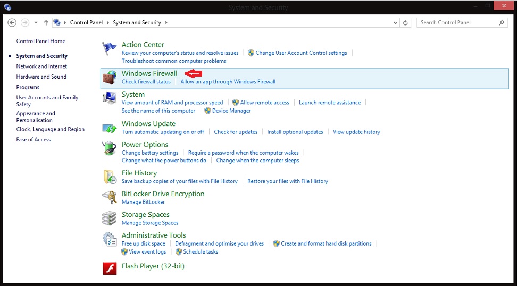Click the Action Center flag icon
Image resolution: width=518 pixels, height=286 pixels.
[x=109, y=48]
